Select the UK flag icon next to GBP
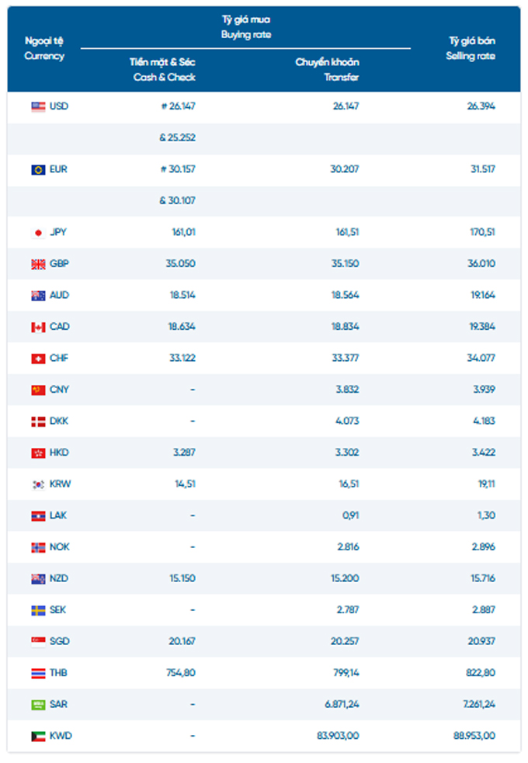 (x=38, y=264)
